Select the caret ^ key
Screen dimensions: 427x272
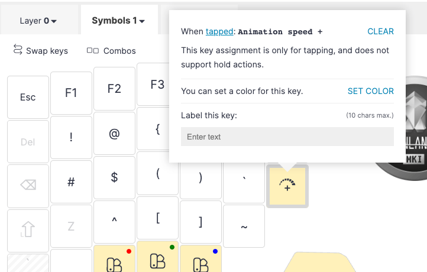(x=114, y=222)
